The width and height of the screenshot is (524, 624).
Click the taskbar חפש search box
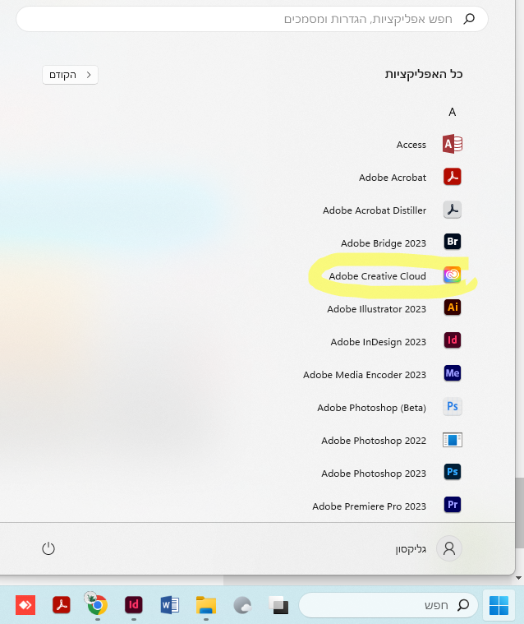tap(388, 605)
